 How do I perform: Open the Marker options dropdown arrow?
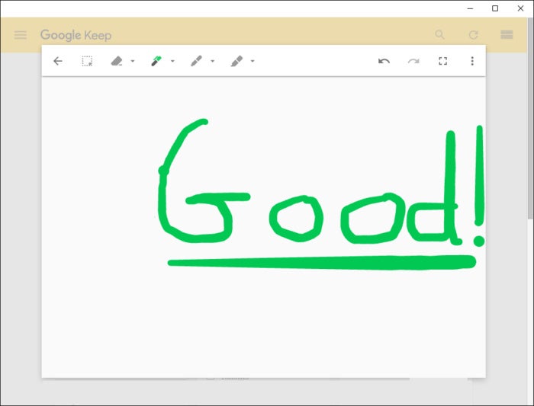[x=213, y=61]
